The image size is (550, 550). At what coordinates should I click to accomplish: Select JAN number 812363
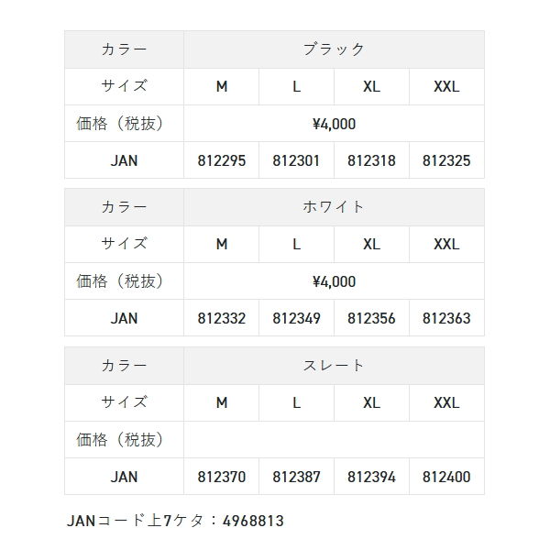pyautogui.click(x=446, y=318)
